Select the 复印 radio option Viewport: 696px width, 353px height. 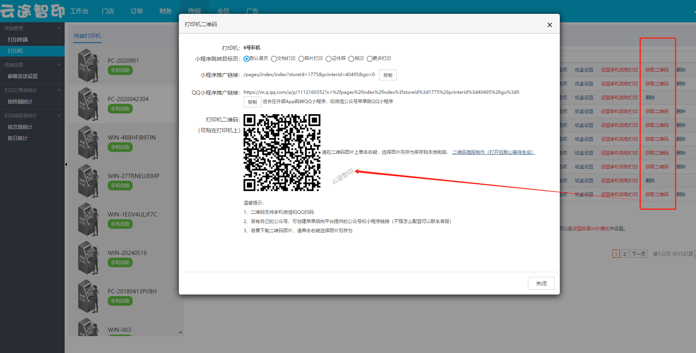(351, 59)
